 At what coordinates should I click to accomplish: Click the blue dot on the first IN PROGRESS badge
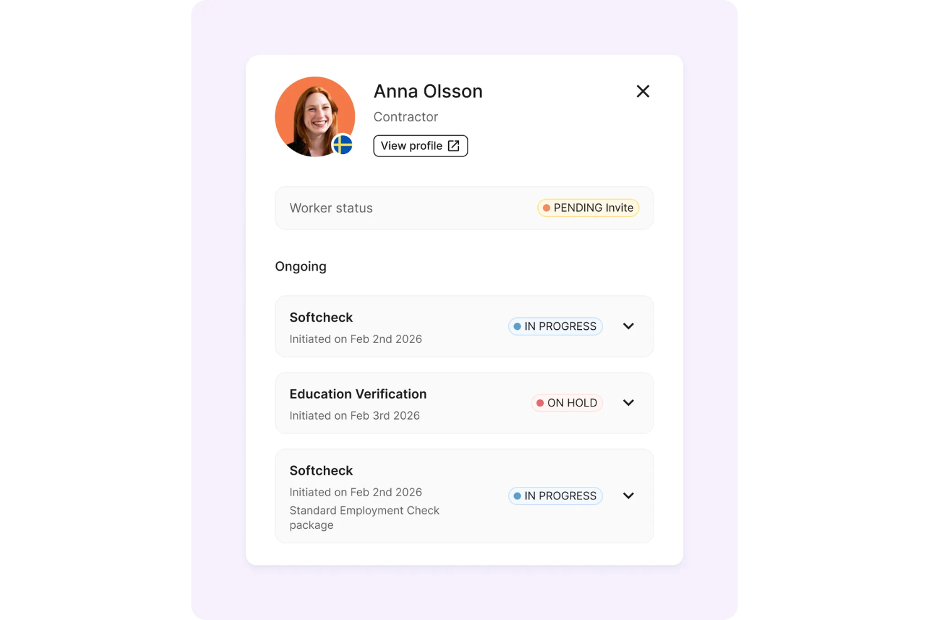517,326
